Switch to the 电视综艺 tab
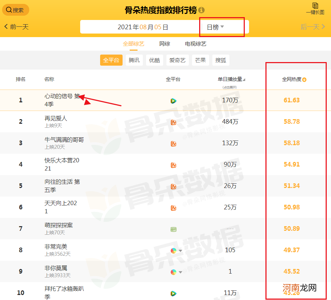The width and height of the screenshot is (331, 300). coord(196,44)
